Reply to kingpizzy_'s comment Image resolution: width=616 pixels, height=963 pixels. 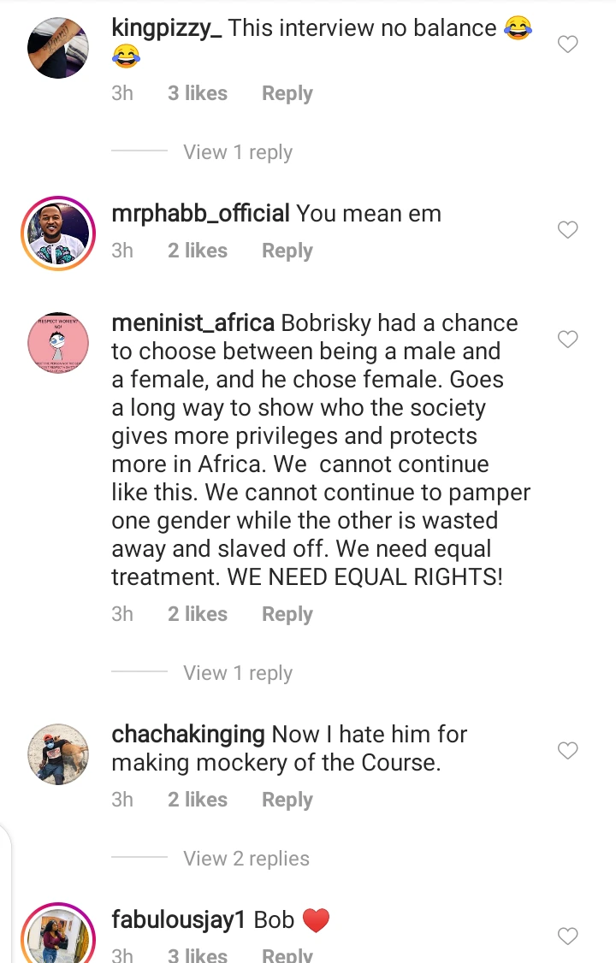point(287,93)
